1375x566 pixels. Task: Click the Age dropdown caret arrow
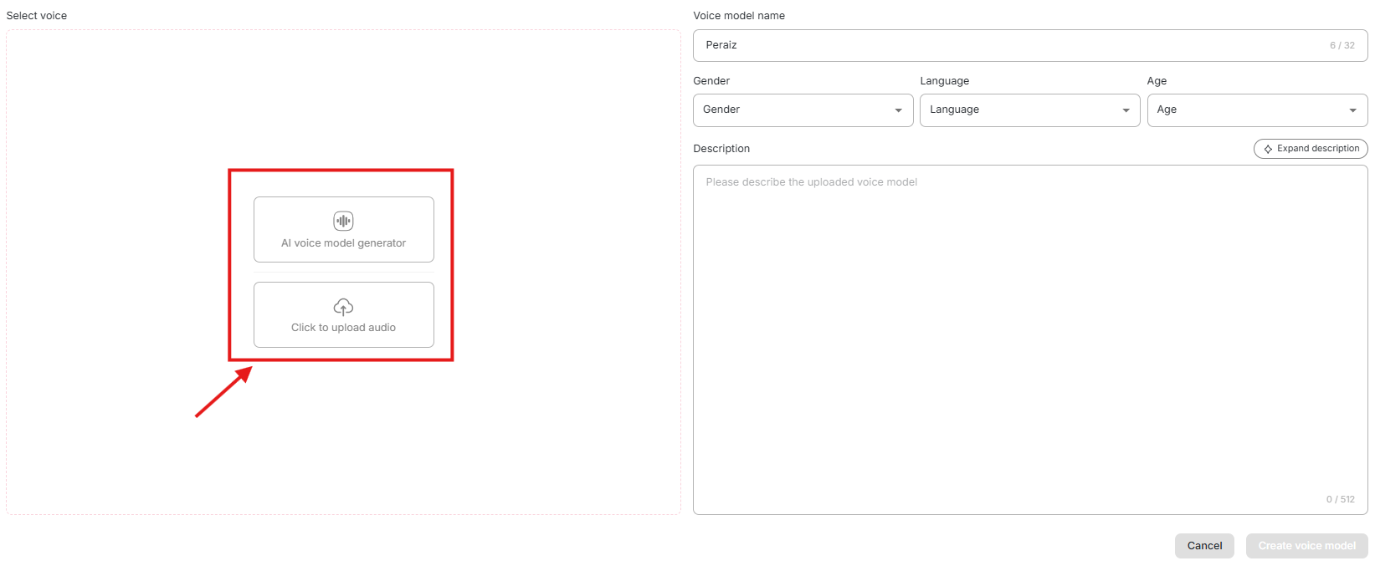pos(1352,110)
